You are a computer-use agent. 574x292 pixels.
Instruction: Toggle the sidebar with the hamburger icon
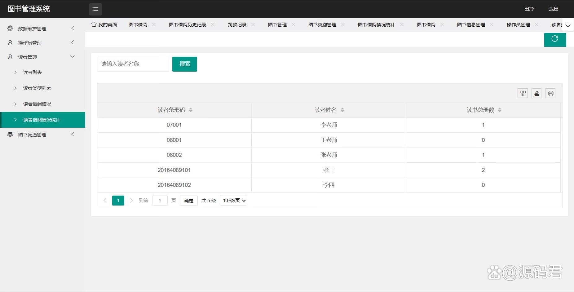pyautogui.click(x=95, y=9)
